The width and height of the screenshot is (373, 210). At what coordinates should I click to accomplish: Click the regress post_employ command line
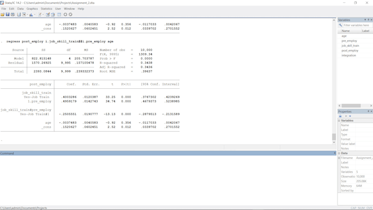pos(60,41)
